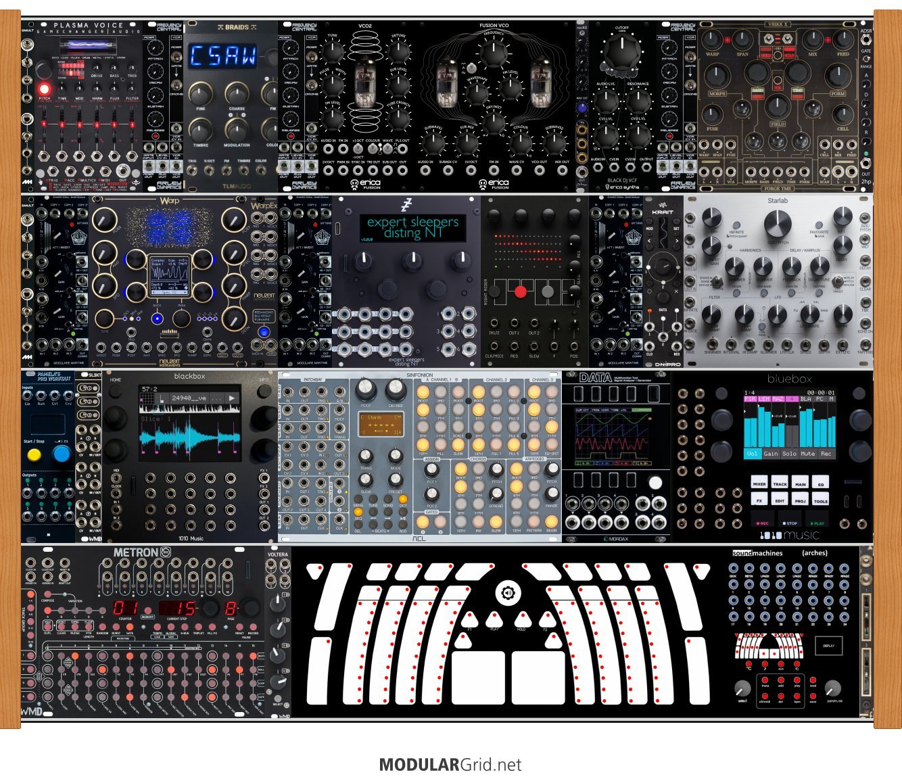Click the CSAW display on Braids
Viewport: 902px width, 779px height.
pyautogui.click(x=222, y=55)
